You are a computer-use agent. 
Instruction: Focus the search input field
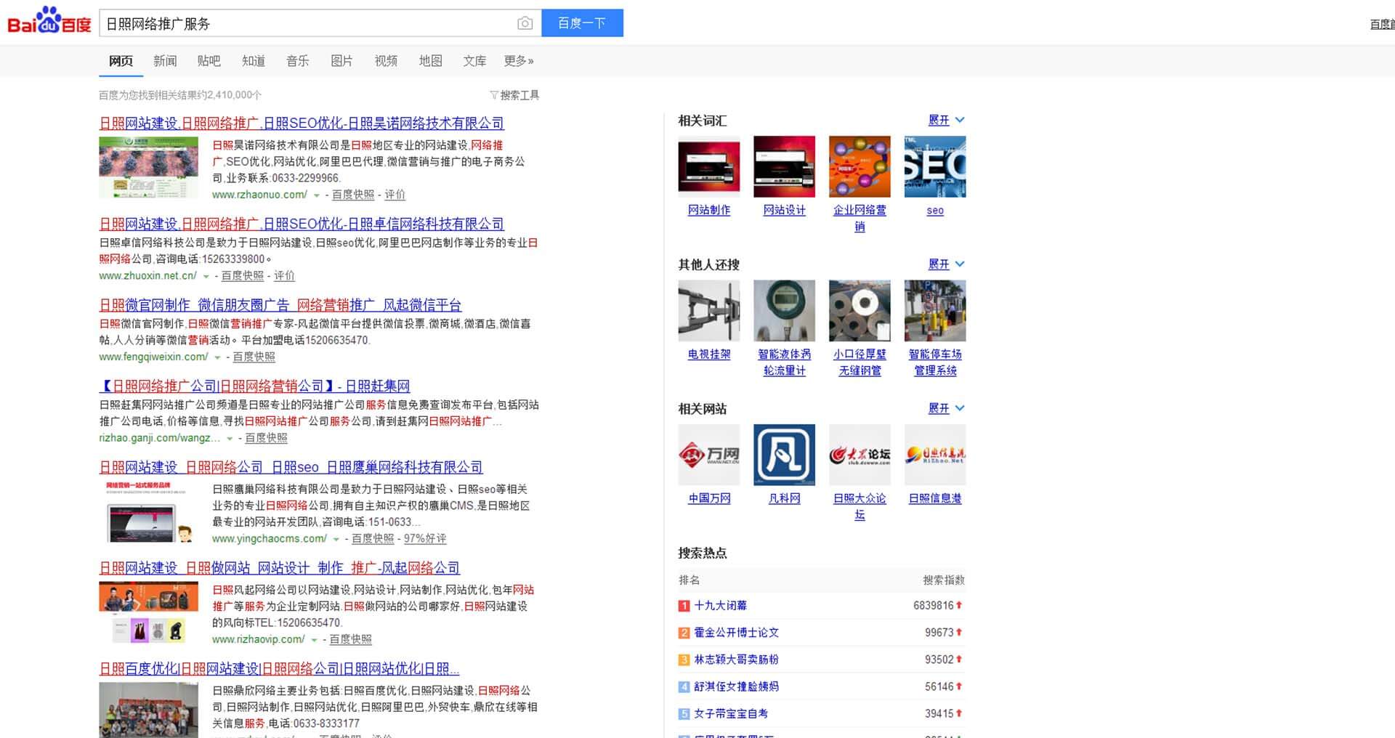pyautogui.click(x=307, y=23)
